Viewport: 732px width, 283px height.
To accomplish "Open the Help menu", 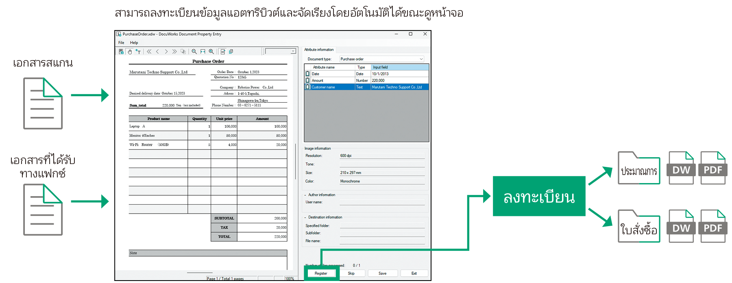I will 134,43.
